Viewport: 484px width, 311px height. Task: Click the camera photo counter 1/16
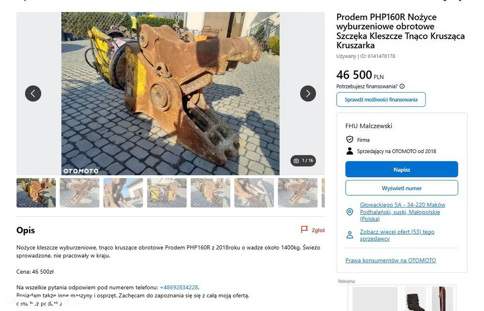click(303, 160)
